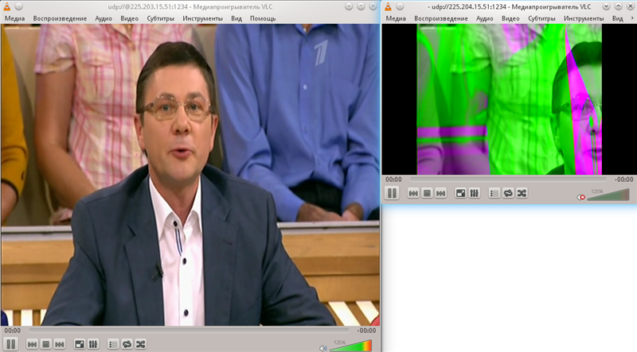
Task: Click VLC cone icon in left title bar
Action: point(7,6)
